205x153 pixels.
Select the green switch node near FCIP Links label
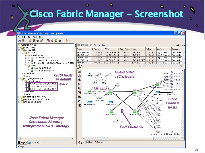111,91
